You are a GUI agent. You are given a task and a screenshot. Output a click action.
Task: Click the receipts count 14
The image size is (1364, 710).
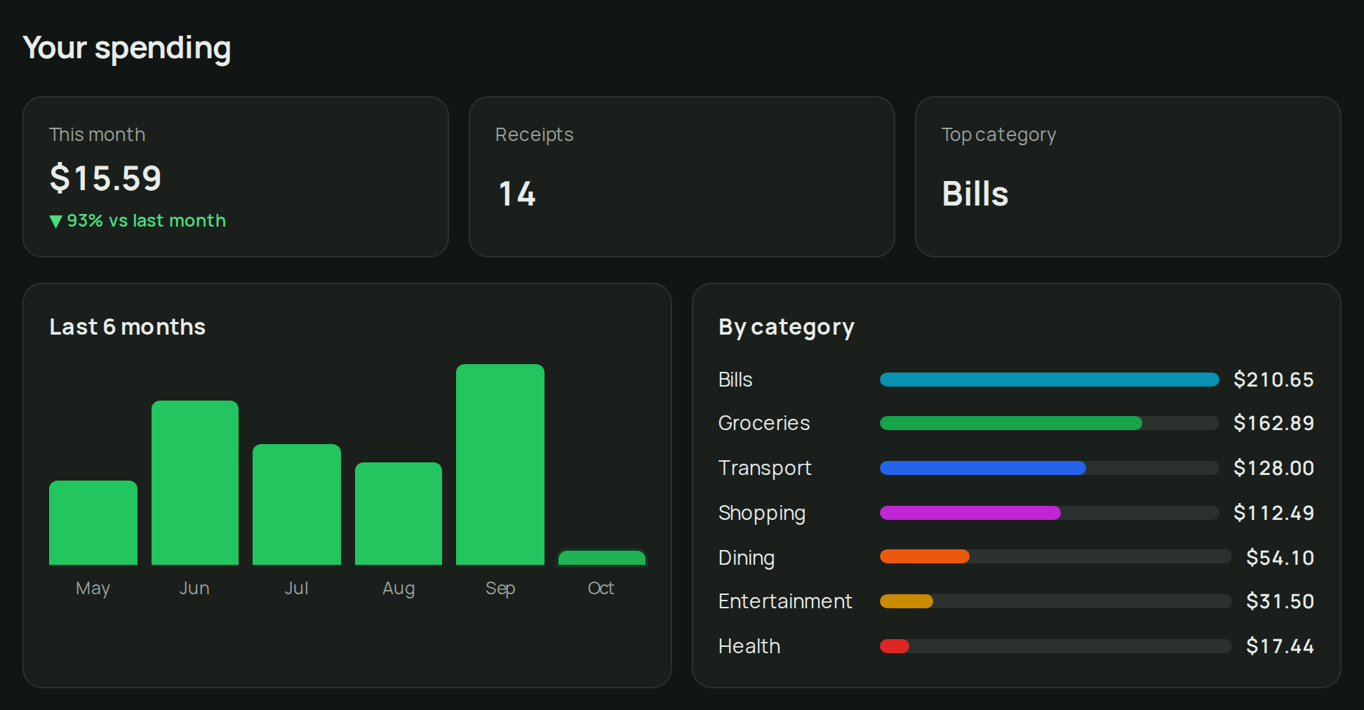(517, 194)
